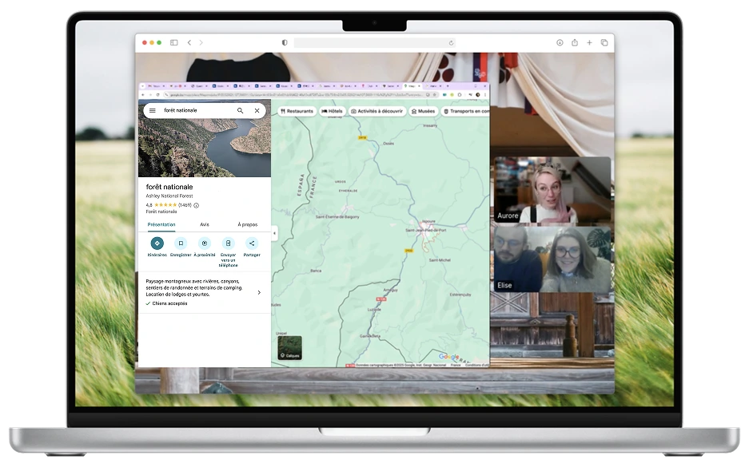749x467 pixels.
Task: Open the rating info icon
Action: click(x=197, y=205)
